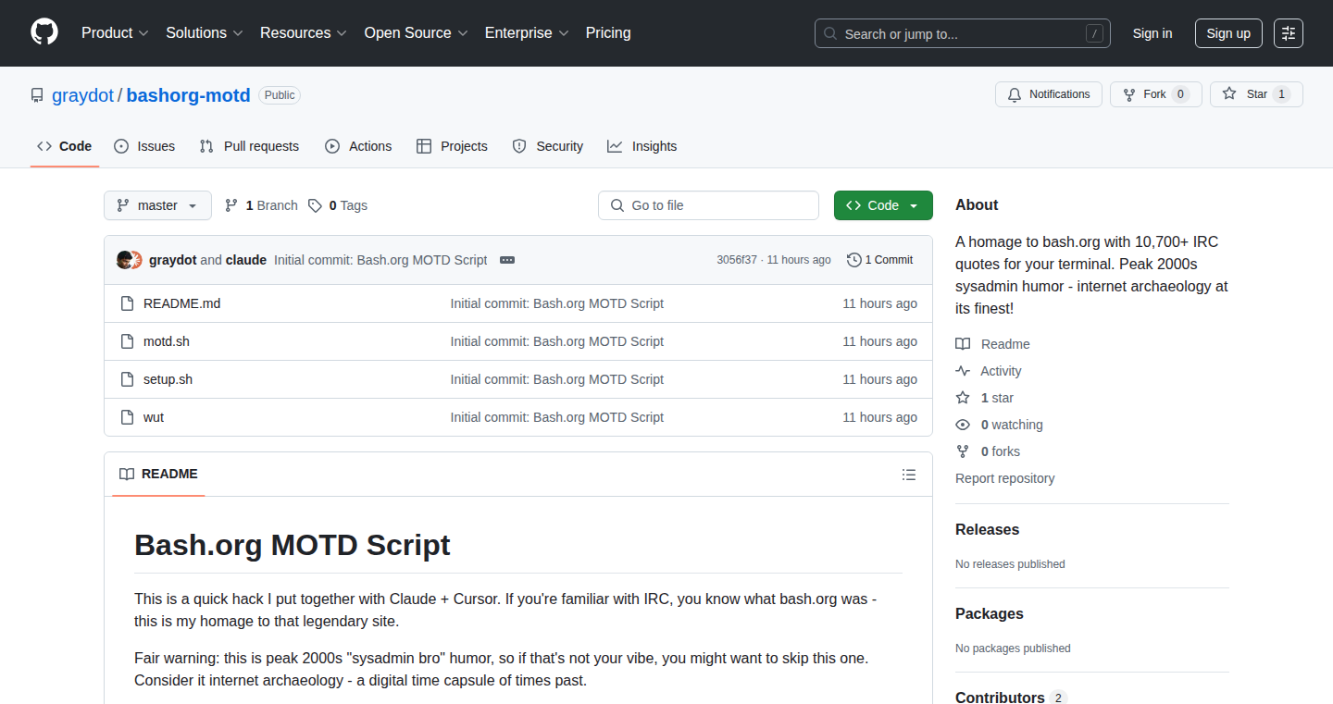1333x704 pixels.
Task: Click the graydot avatar in commit row
Action: point(124,260)
